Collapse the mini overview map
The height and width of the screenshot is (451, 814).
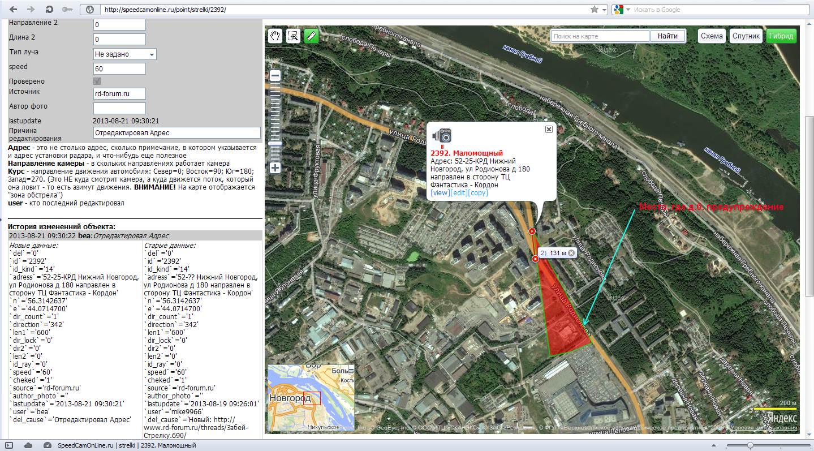351,370
